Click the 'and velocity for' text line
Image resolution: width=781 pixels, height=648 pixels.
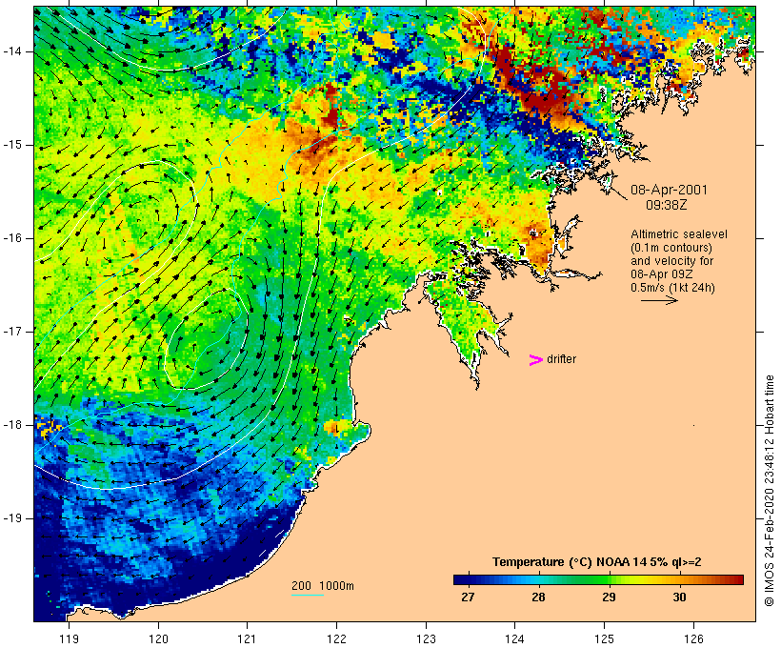click(x=671, y=261)
